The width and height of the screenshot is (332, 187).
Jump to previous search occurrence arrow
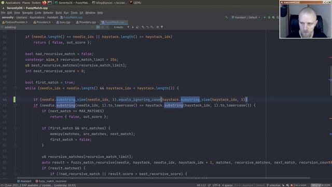(128, 27)
